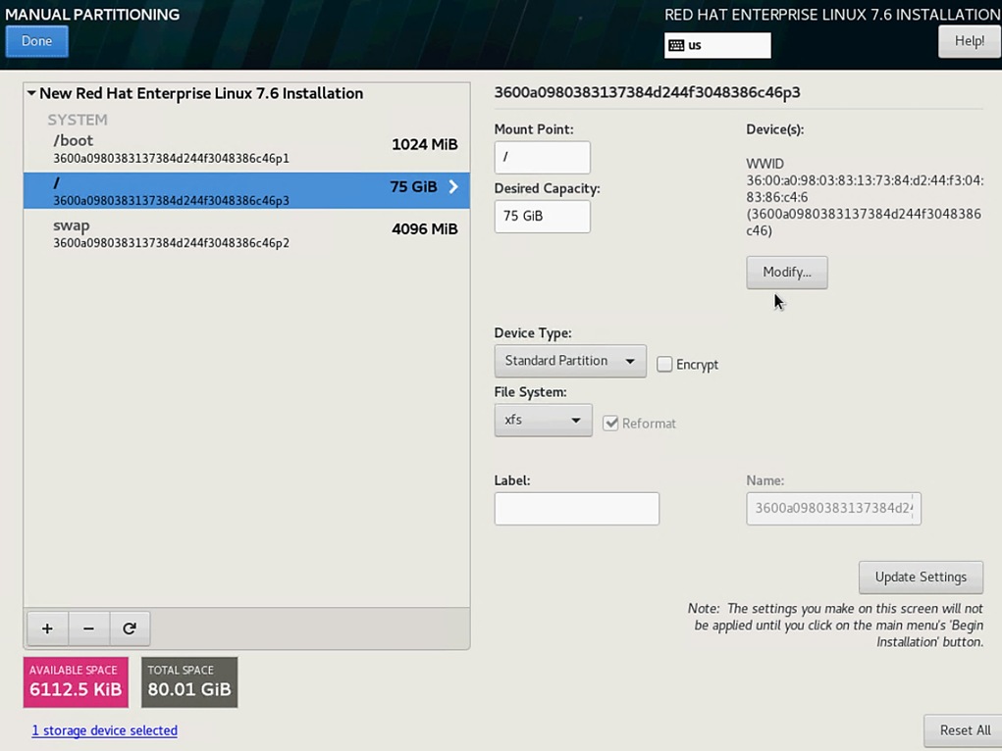Screen dimensions: 1002x751
Task: Click the AVAILABLE SPACE 6112.5 KiB box
Action: (76, 682)
